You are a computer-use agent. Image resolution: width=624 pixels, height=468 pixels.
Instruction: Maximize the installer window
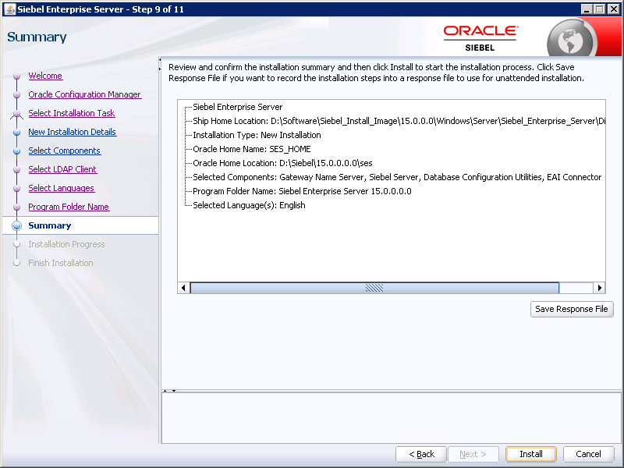(x=599, y=9)
